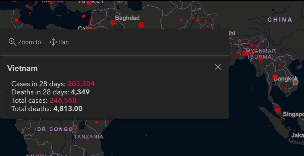Image resolution: width=304 pixels, height=156 pixels.
Task: Click the red circle left of Bangkok label
Action: click(275, 77)
